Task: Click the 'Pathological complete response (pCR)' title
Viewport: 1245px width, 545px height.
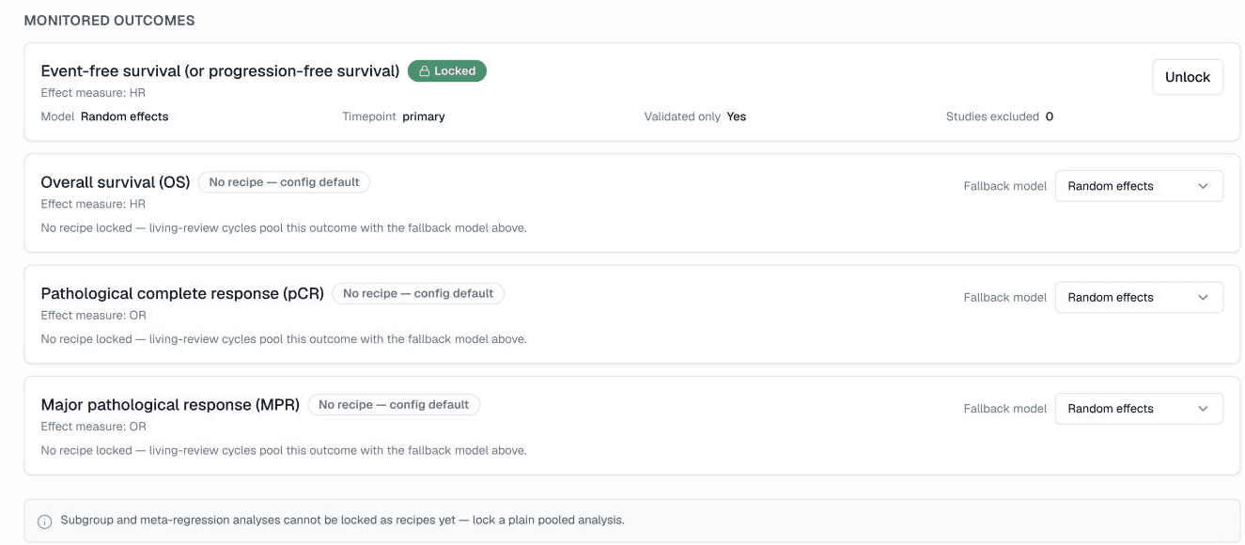Action: coord(182,293)
